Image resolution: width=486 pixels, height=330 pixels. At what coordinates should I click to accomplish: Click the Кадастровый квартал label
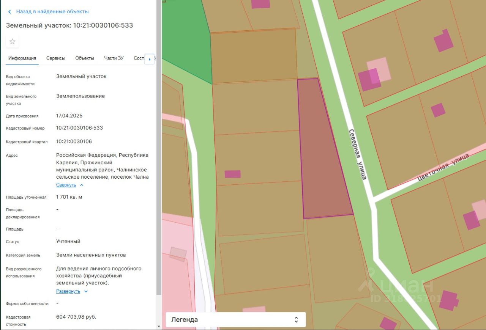pos(27,142)
